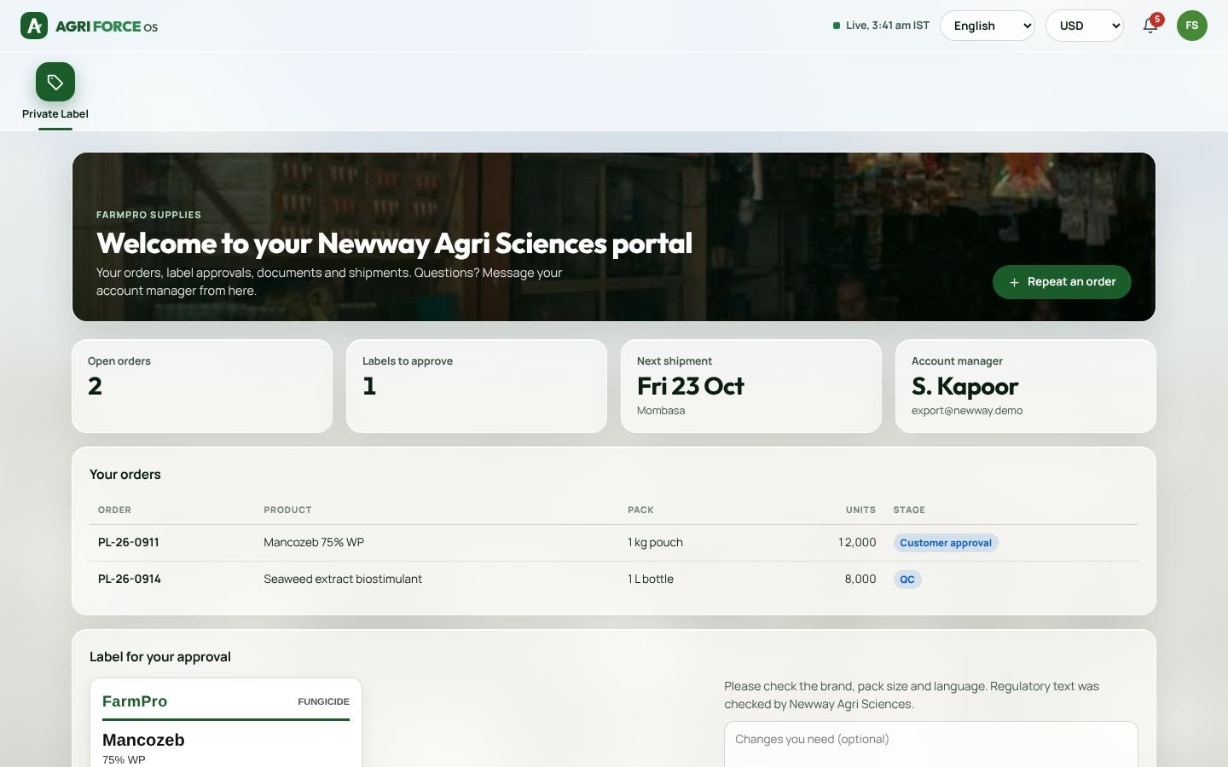
Task: Click the PRODUCT column header
Action: coord(287,510)
